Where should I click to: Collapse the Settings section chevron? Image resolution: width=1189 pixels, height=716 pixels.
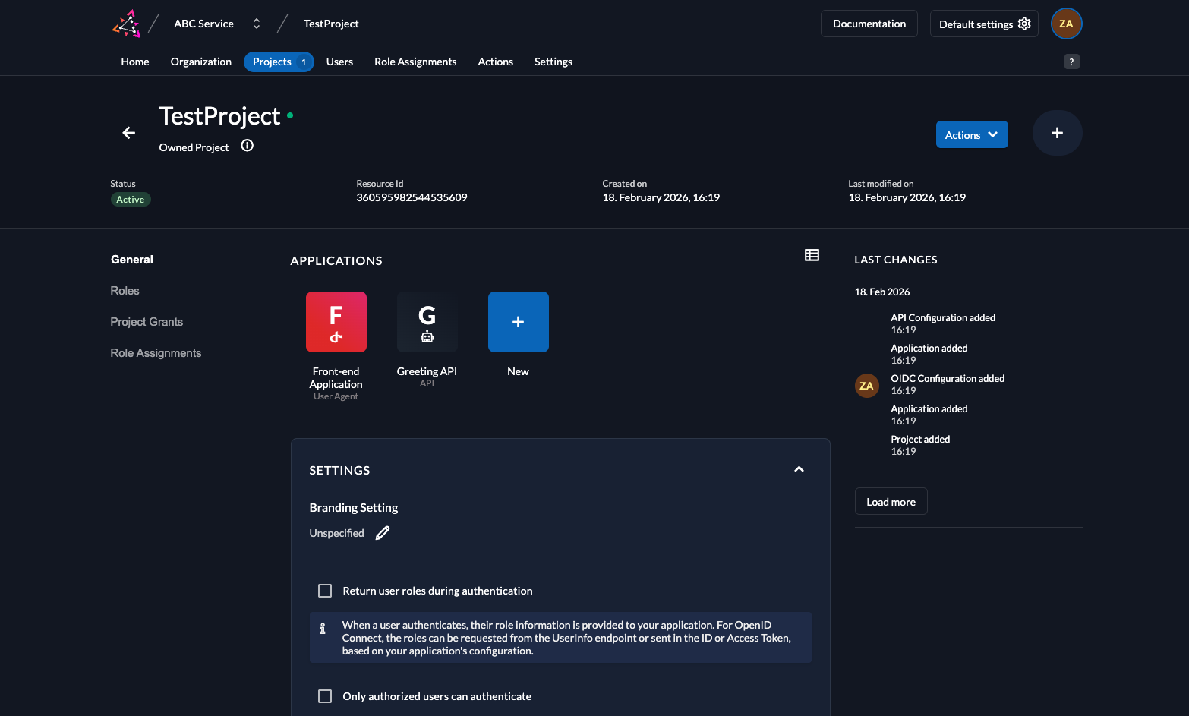[799, 469]
